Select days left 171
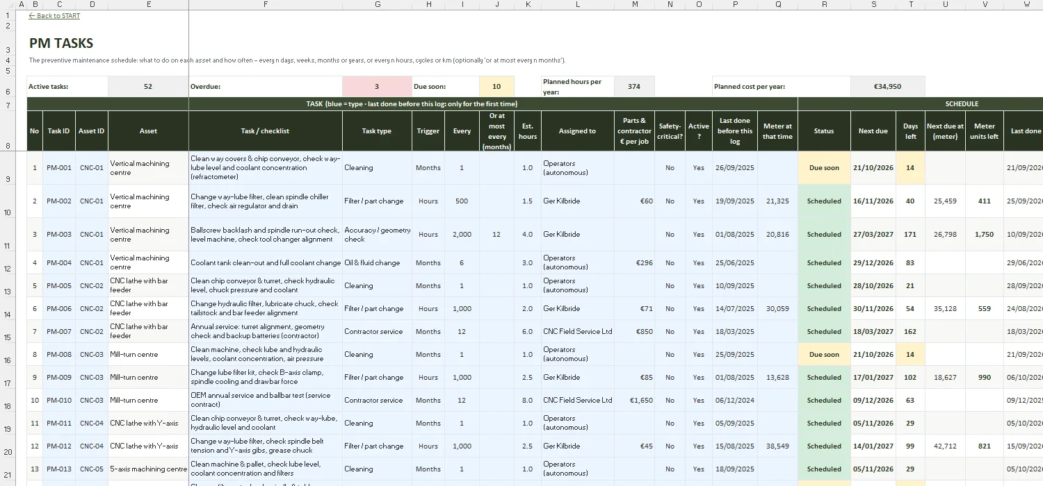1043x486 pixels. (910, 235)
